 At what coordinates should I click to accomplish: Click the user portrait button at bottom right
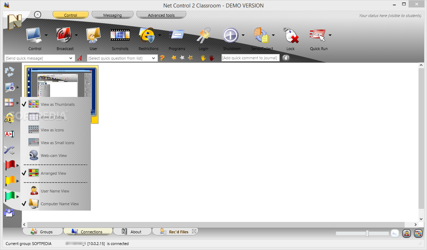click(x=406, y=233)
